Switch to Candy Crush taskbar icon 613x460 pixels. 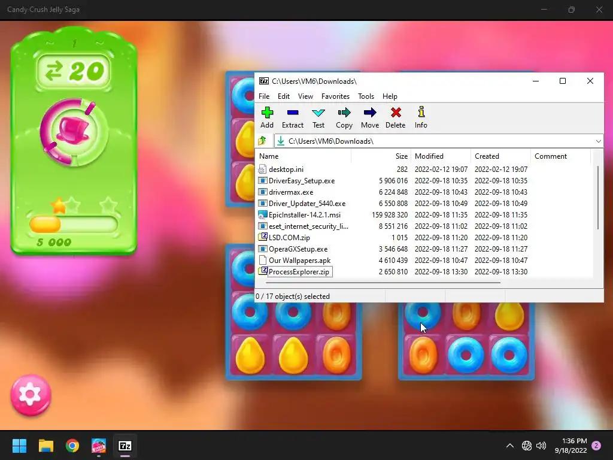click(x=99, y=446)
